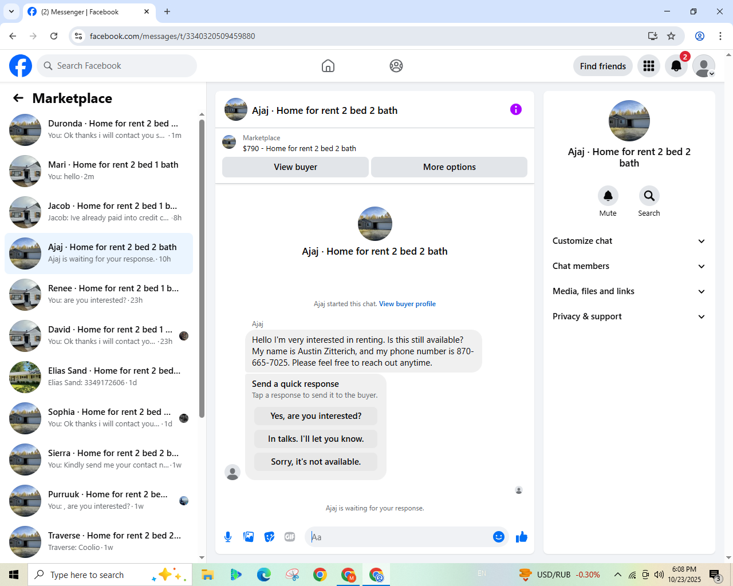
Task: Reload the page in browser
Action: [x=54, y=36]
